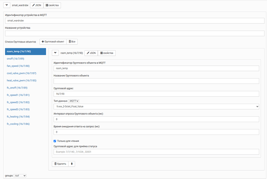Delete all group objects with trash button
Viewport: 267px width, 179px height.
click(x=72, y=41)
